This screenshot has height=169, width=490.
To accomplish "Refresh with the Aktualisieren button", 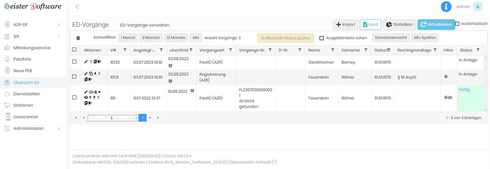I will click(x=436, y=24).
